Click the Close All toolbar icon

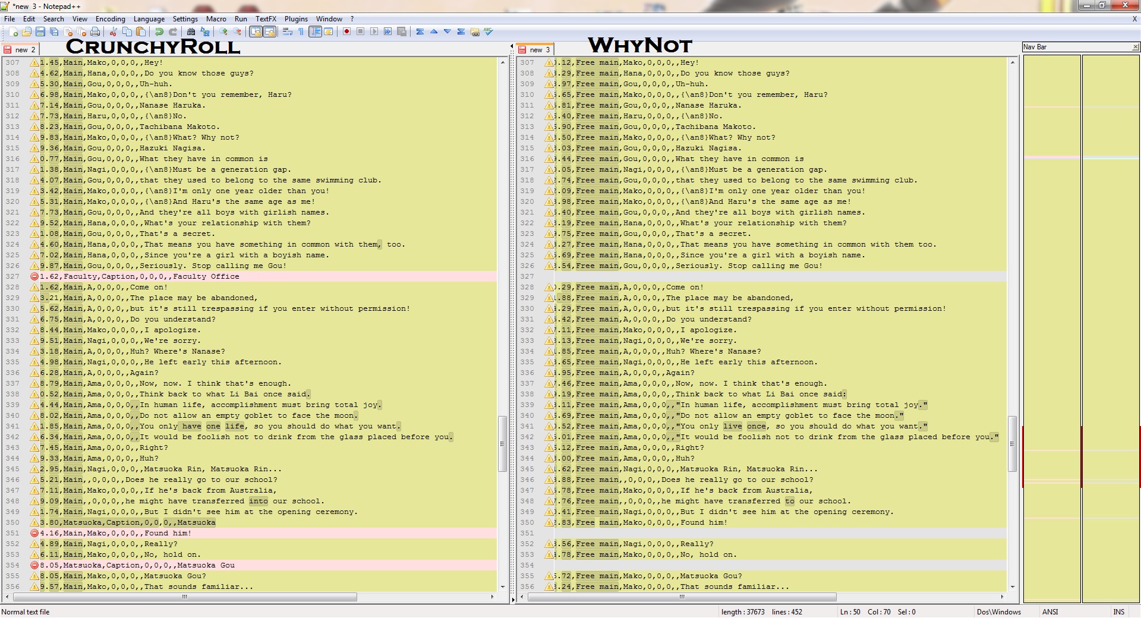click(x=81, y=31)
